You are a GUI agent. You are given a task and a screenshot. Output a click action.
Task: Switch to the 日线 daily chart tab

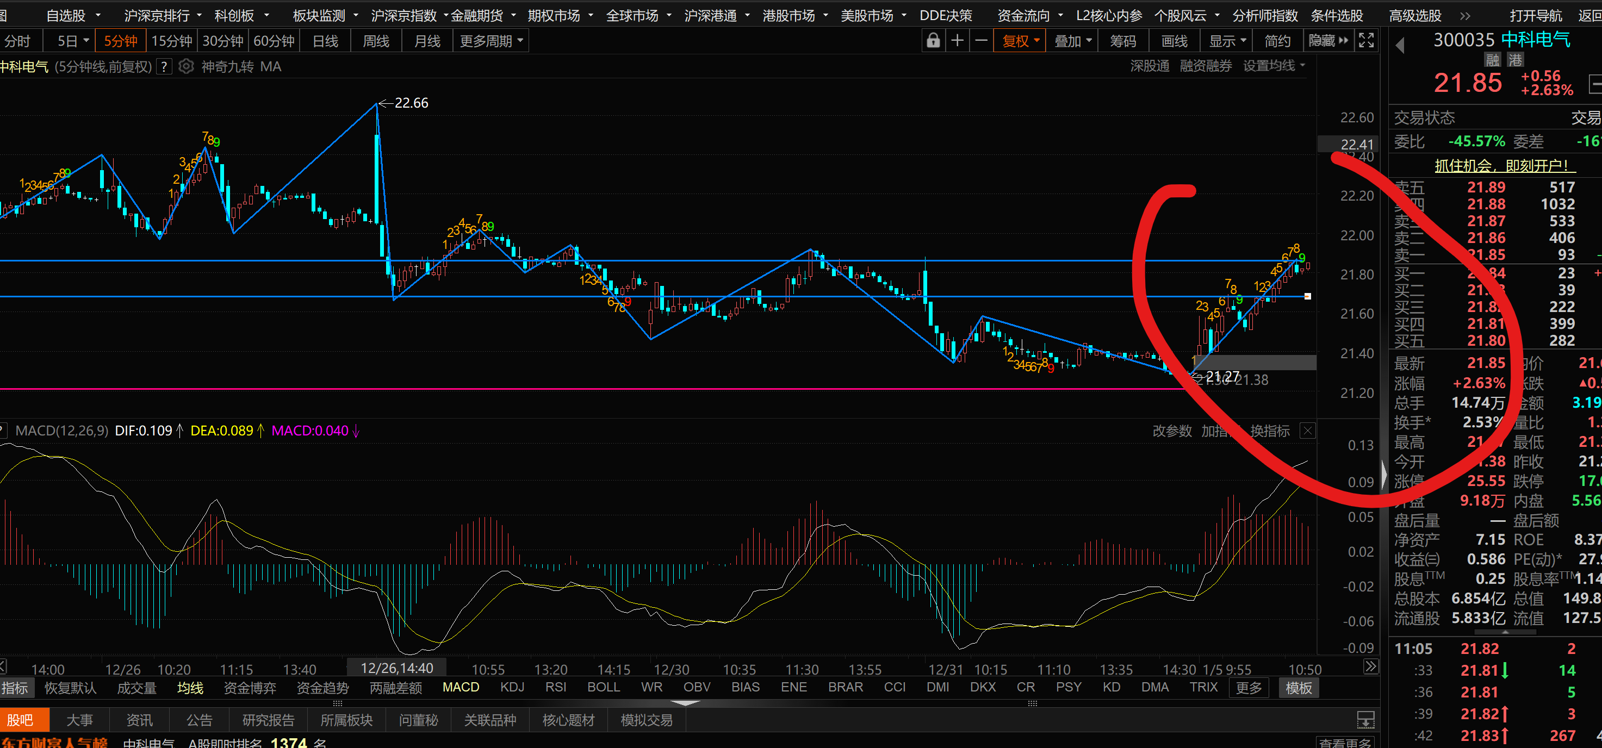pyautogui.click(x=325, y=41)
